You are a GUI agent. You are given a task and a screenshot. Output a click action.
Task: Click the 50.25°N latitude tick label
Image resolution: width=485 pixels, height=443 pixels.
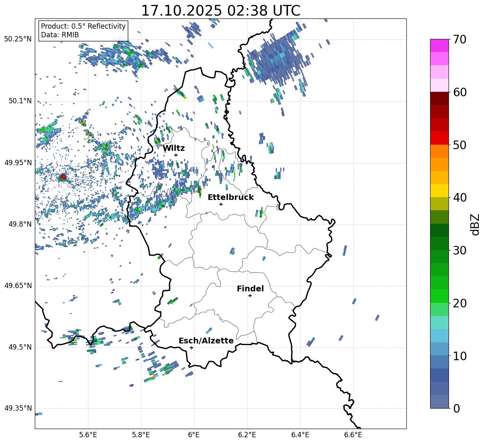[18, 39]
